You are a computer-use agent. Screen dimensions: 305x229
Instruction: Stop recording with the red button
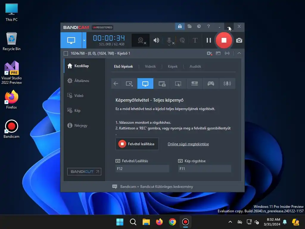[x=224, y=40]
